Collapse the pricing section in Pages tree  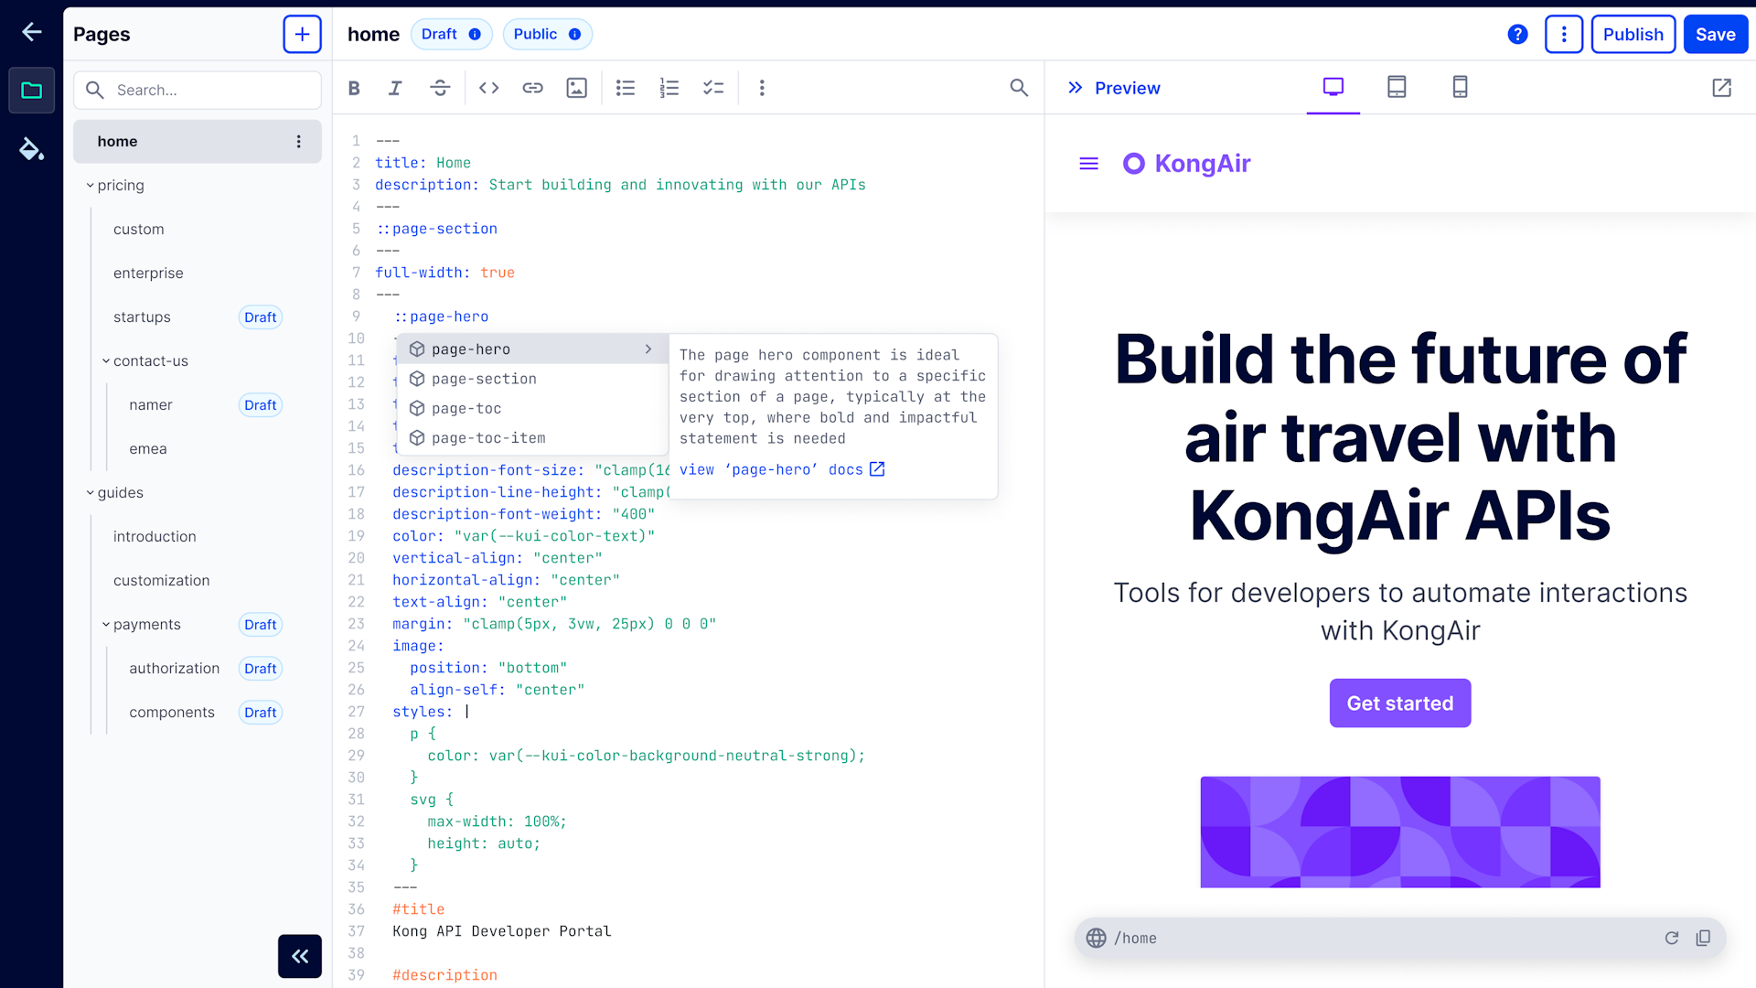click(91, 185)
